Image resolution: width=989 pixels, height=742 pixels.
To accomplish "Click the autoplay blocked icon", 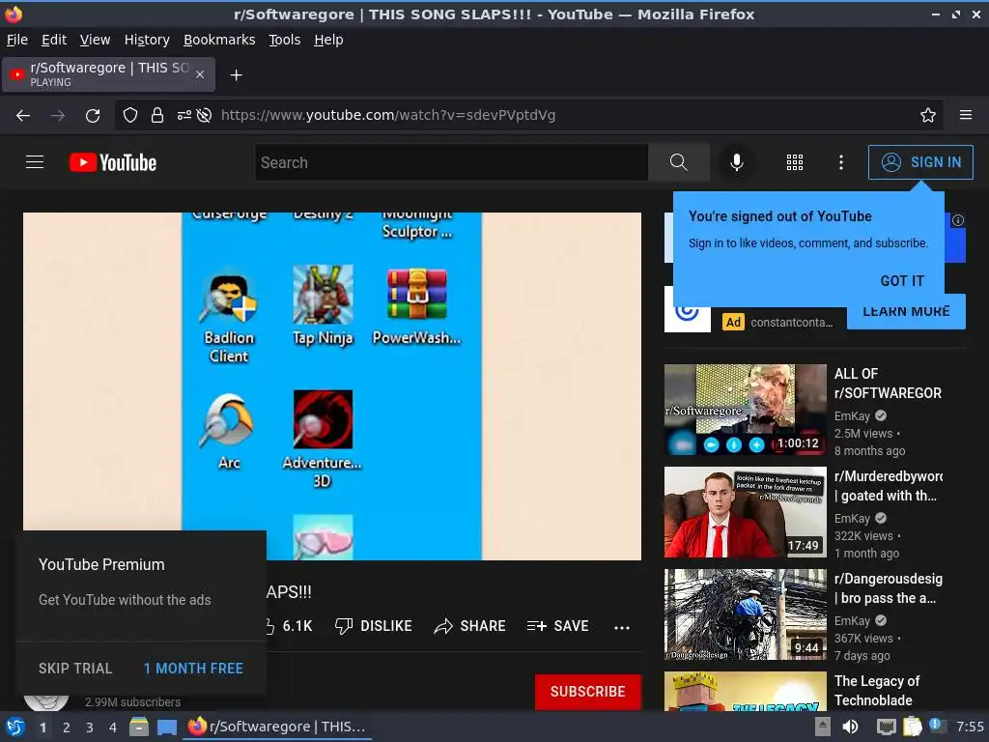I will point(205,116).
